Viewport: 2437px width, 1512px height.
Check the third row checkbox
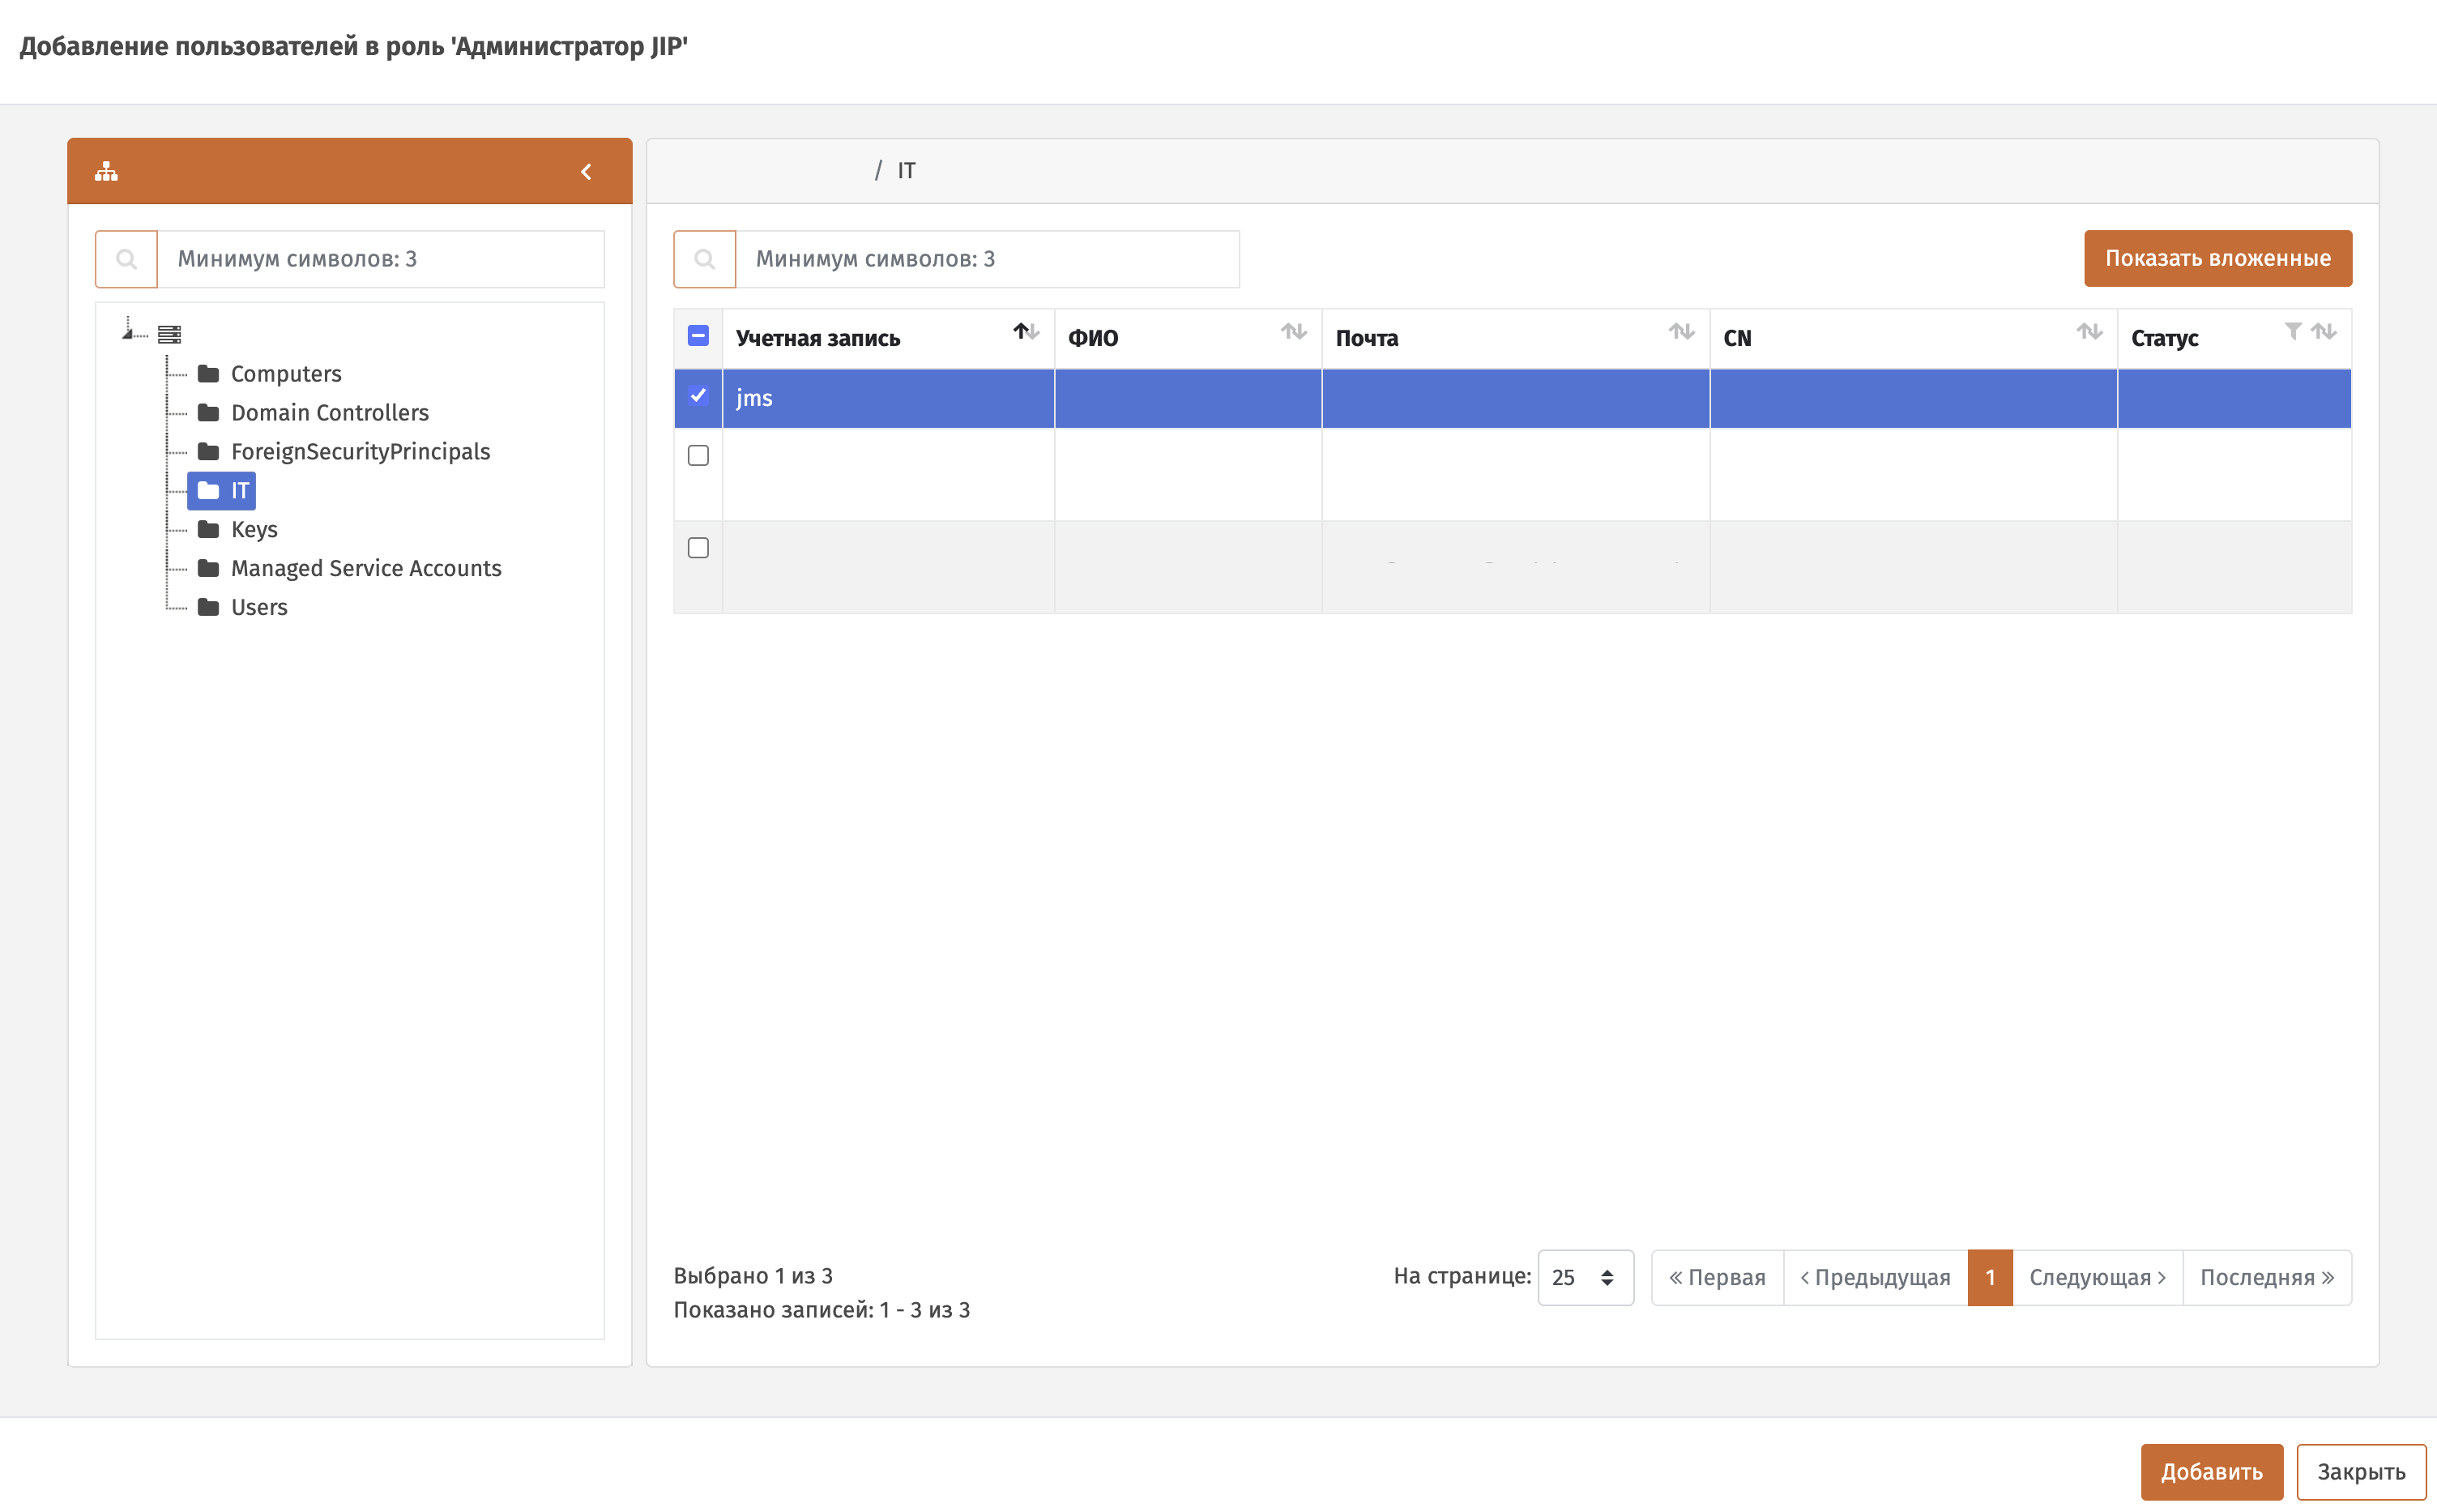click(x=698, y=548)
